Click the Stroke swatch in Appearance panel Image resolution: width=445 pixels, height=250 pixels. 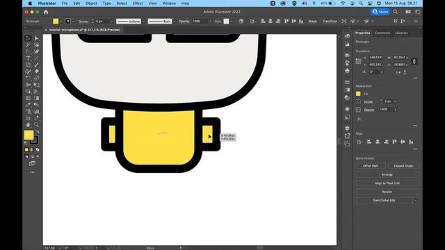click(358, 102)
